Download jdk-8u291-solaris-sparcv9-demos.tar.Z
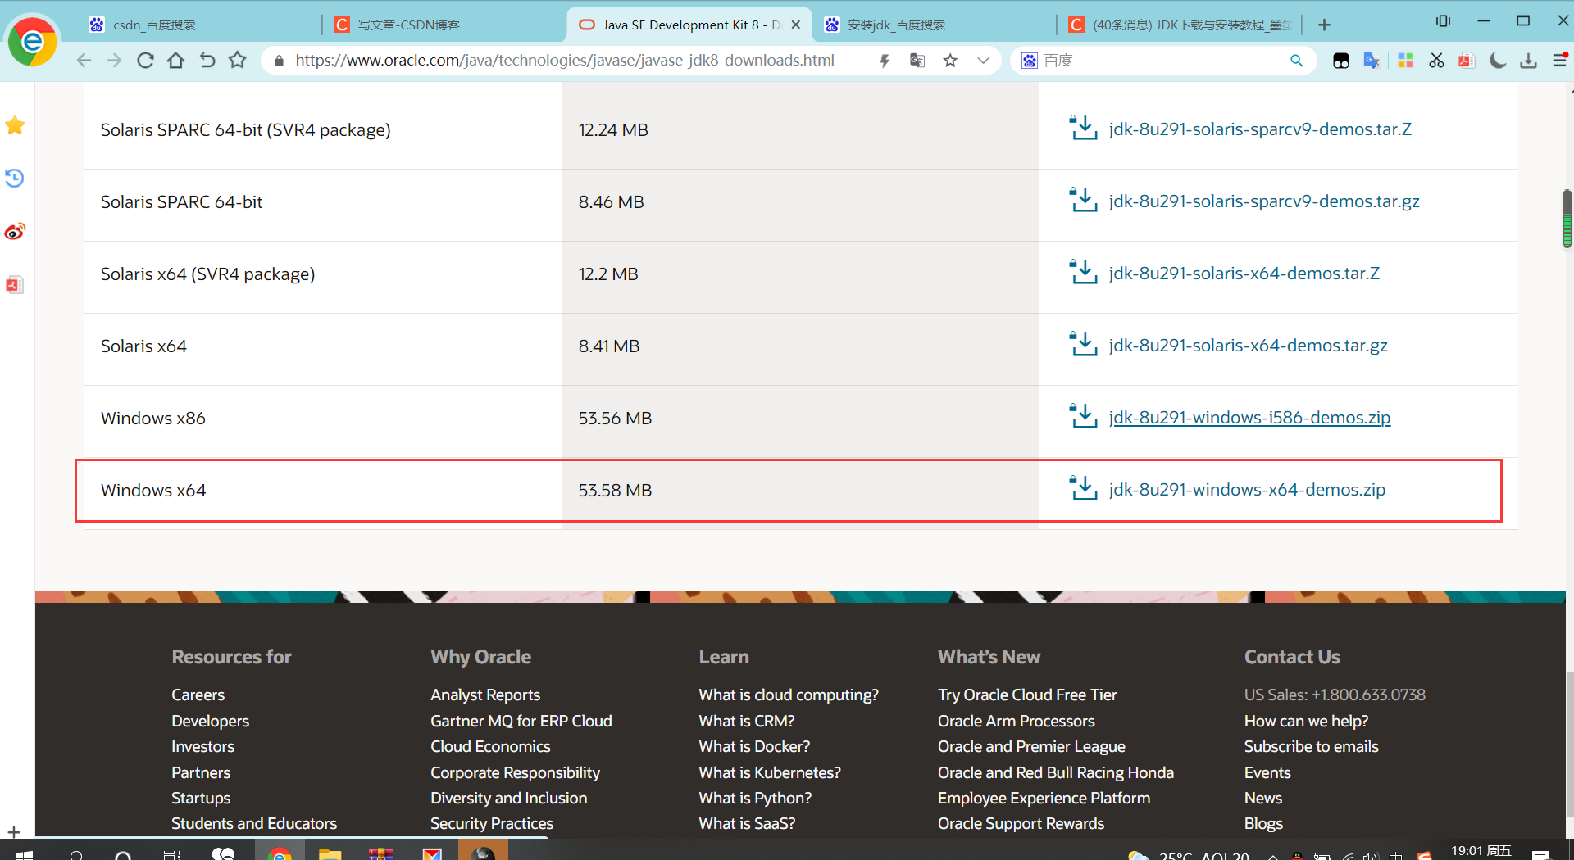The height and width of the screenshot is (860, 1574). point(1260,129)
